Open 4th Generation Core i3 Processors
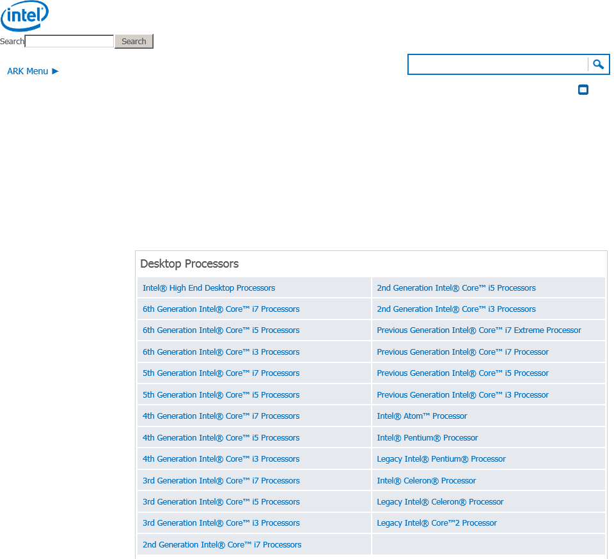This screenshot has width=614, height=559. 221,459
